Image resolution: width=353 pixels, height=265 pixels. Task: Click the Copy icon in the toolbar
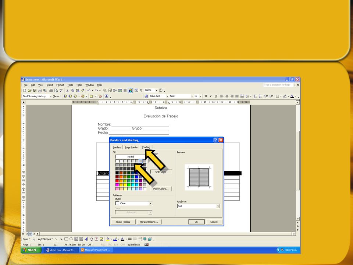click(72, 91)
